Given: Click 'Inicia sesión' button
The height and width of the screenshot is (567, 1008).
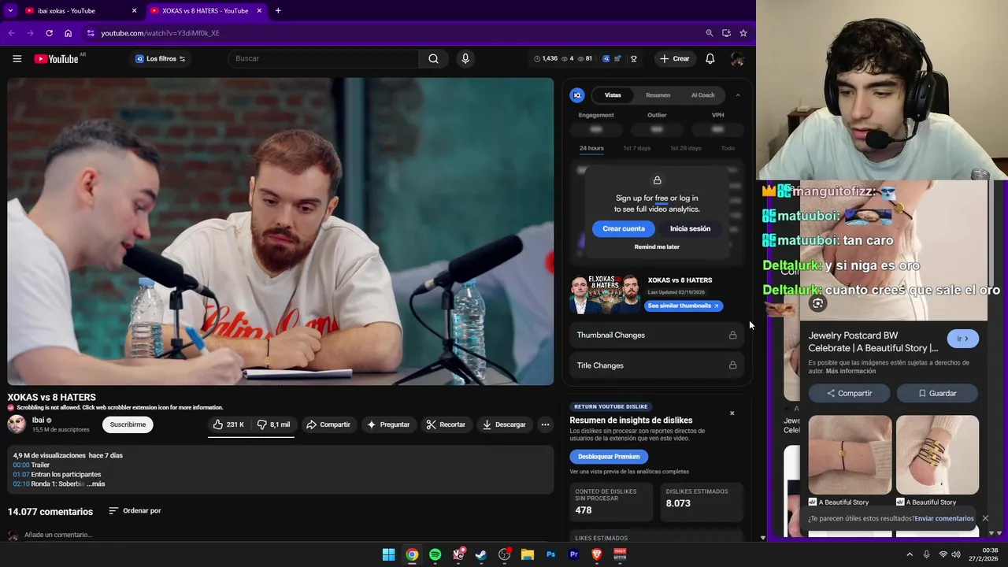Looking at the screenshot, I should (690, 228).
